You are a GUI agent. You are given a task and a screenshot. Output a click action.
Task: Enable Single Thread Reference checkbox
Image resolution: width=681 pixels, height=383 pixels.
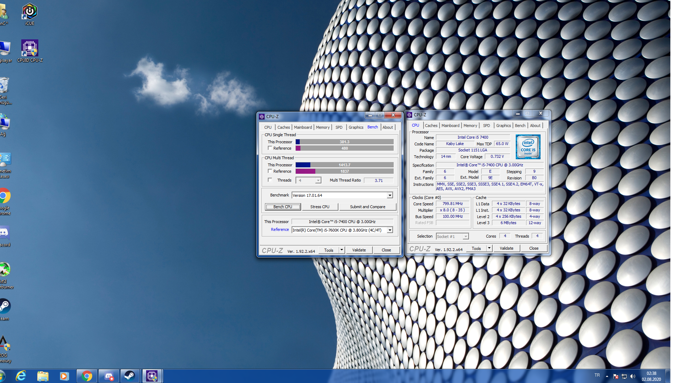click(270, 148)
